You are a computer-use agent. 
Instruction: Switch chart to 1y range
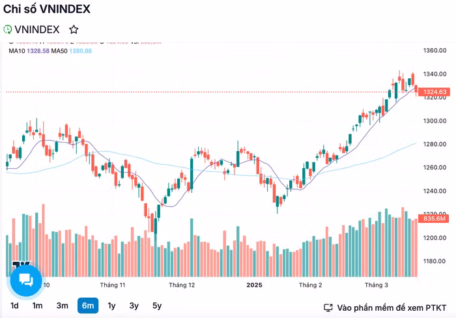[111, 306]
